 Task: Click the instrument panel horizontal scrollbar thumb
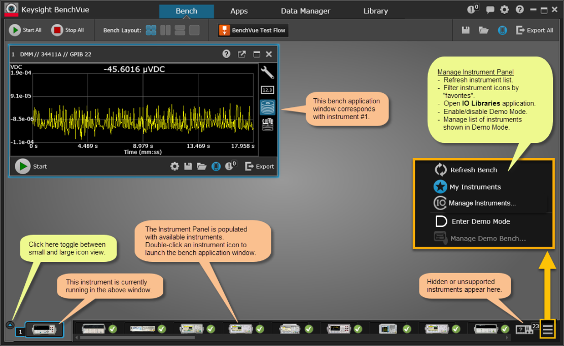coord(137,337)
